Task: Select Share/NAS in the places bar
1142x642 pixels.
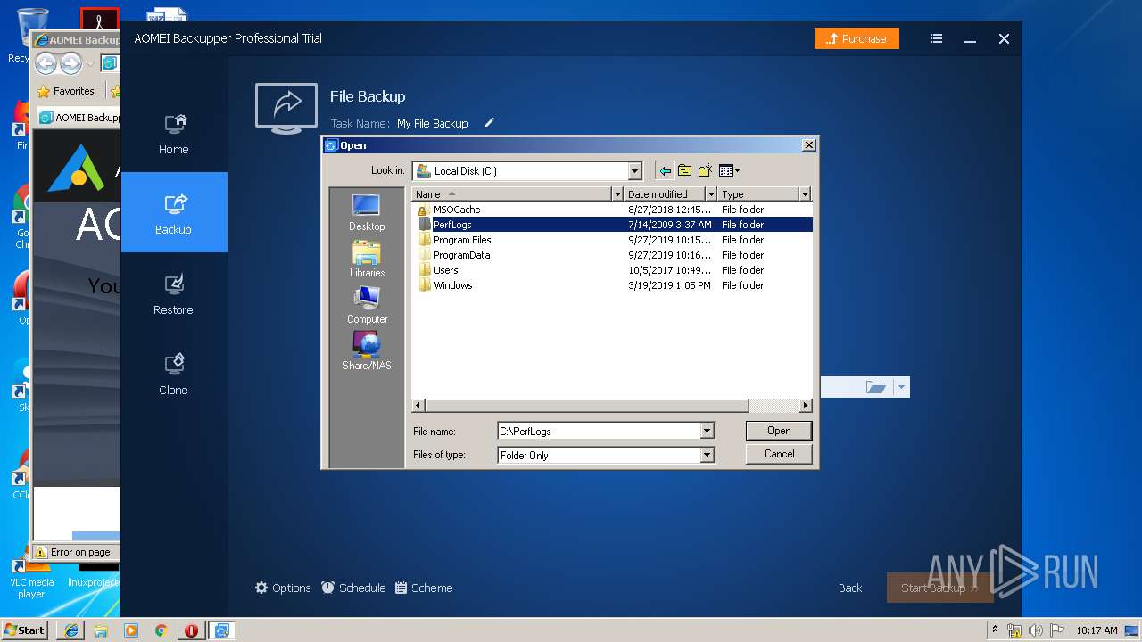Action: (367, 352)
